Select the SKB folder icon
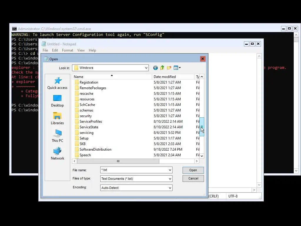Viewport: 301px width, 226px height. click(x=77, y=144)
